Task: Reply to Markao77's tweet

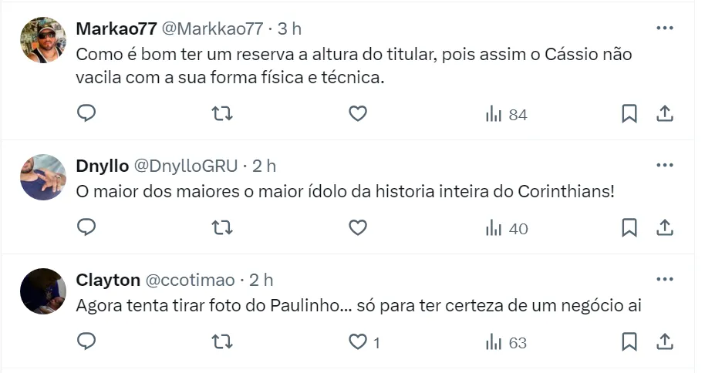Action: (x=87, y=114)
